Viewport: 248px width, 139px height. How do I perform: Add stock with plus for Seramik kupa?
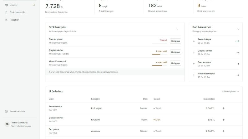pyautogui.click(x=224, y=108)
